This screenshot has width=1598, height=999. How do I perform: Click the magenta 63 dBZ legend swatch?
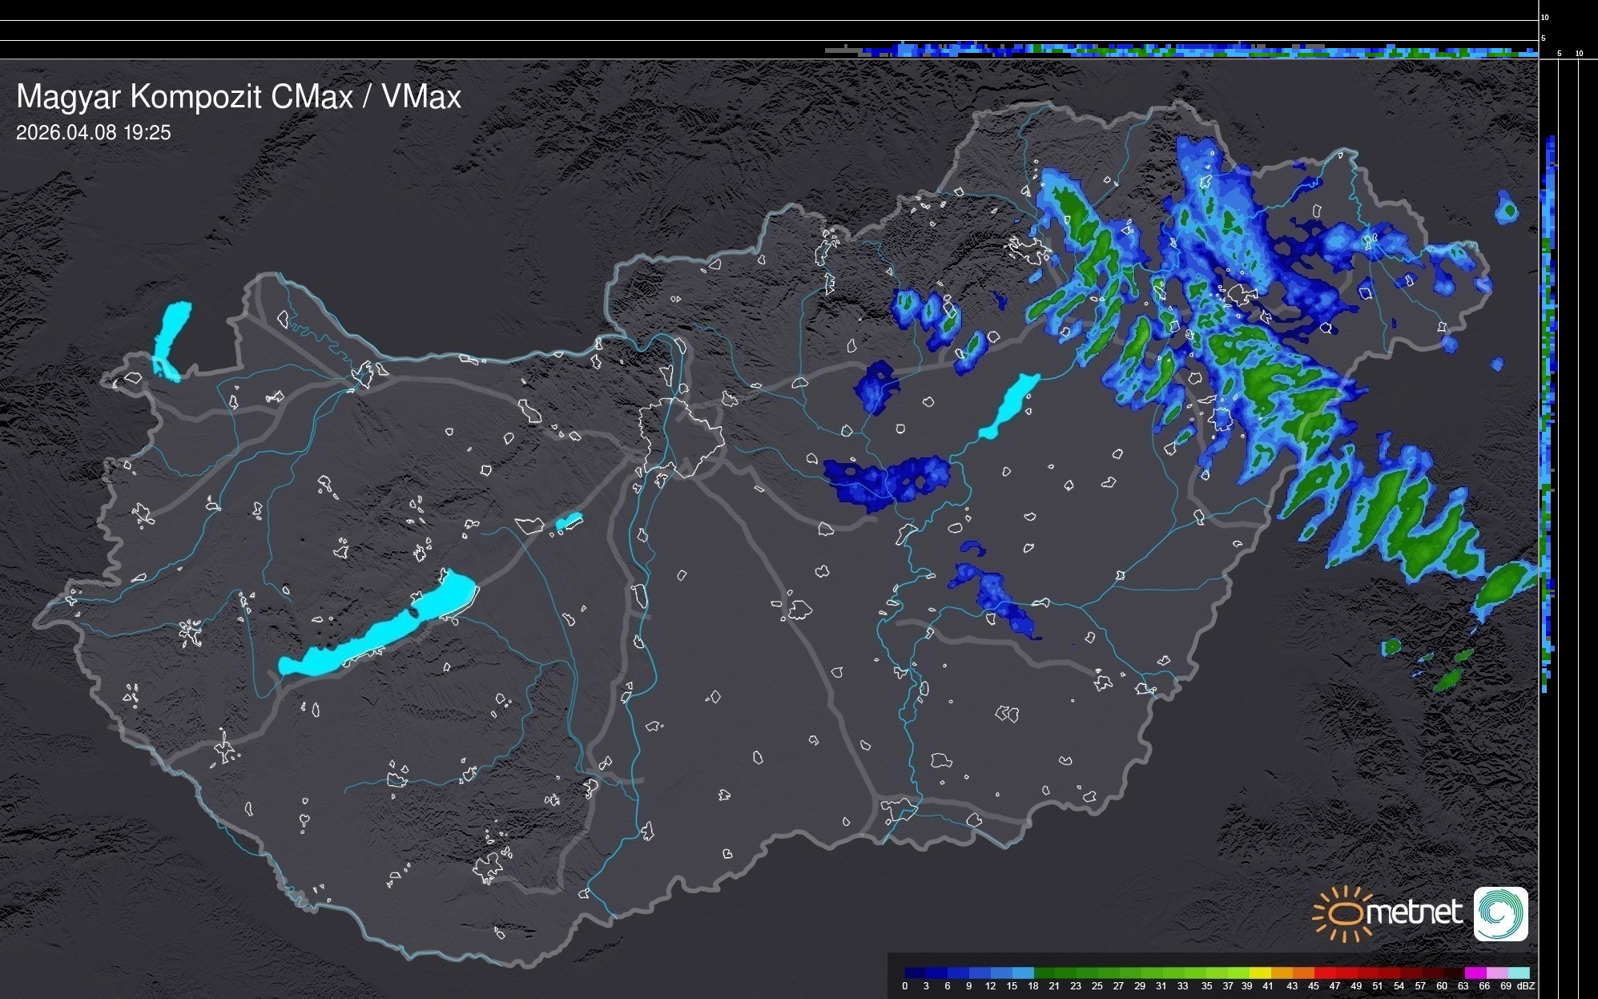[1475, 973]
